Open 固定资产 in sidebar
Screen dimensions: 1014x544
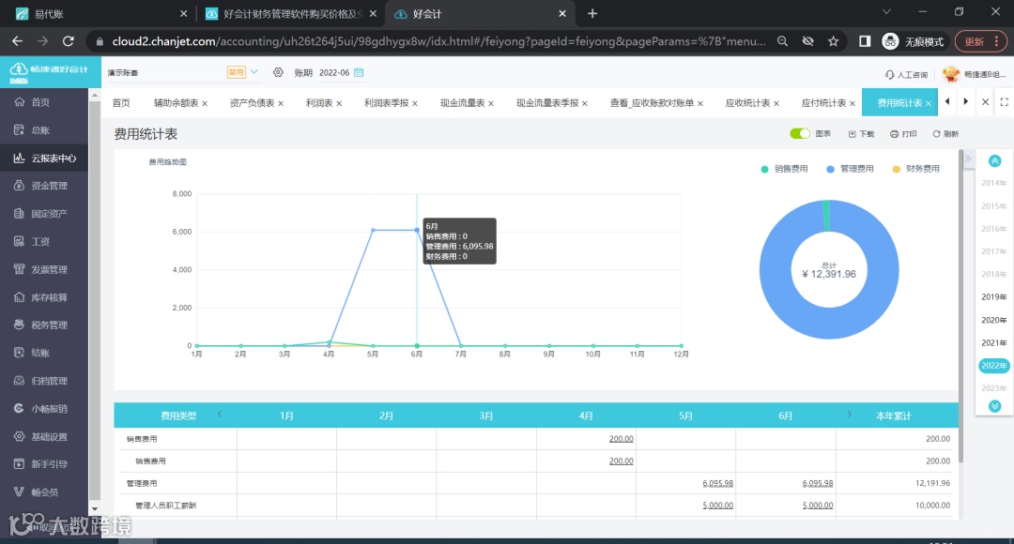coord(45,213)
